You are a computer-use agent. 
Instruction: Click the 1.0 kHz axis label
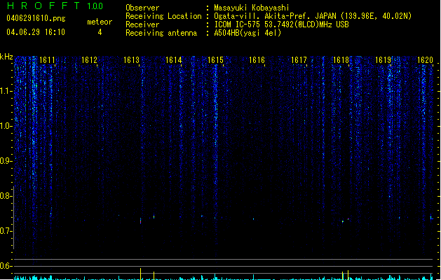tap(6, 126)
